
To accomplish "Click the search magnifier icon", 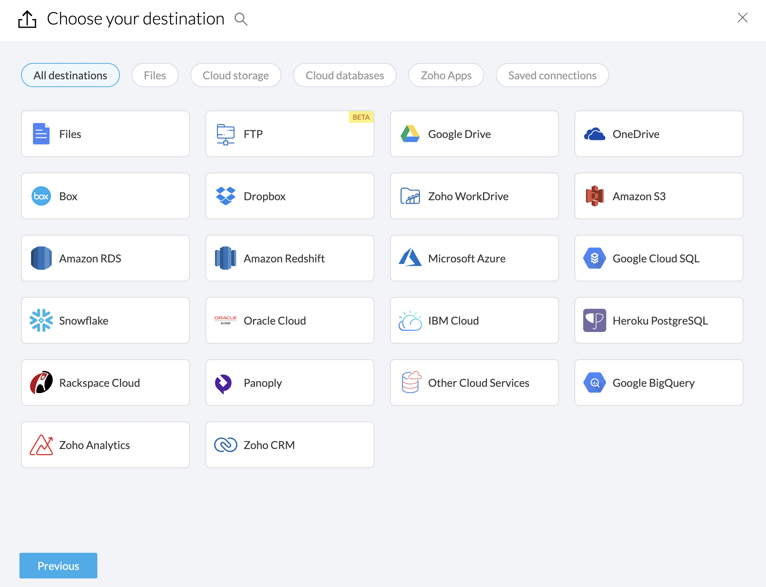I will (241, 19).
